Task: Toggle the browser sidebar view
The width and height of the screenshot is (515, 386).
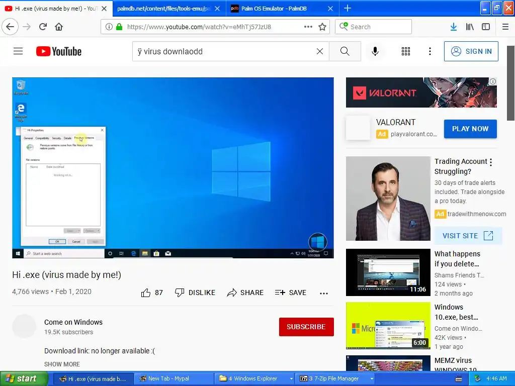Action: (486, 27)
